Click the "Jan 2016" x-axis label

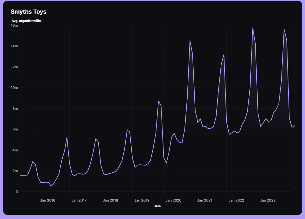tap(48, 200)
